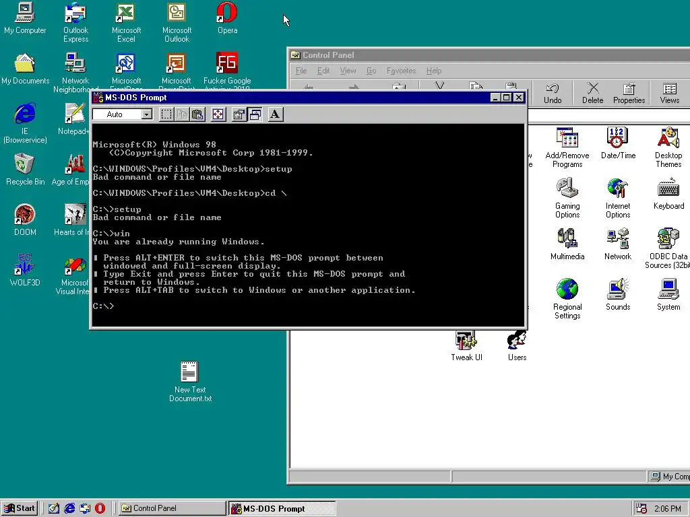690x517 pixels.
Task: Launch Outlook Express from Quick Launch
Action: point(85,509)
